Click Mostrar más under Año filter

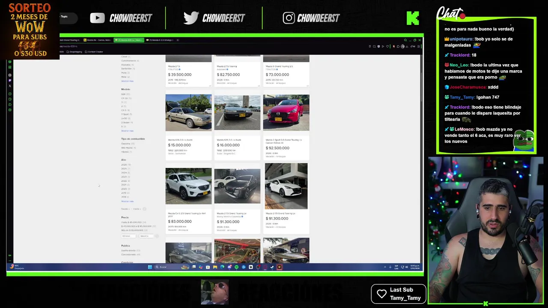click(x=127, y=201)
